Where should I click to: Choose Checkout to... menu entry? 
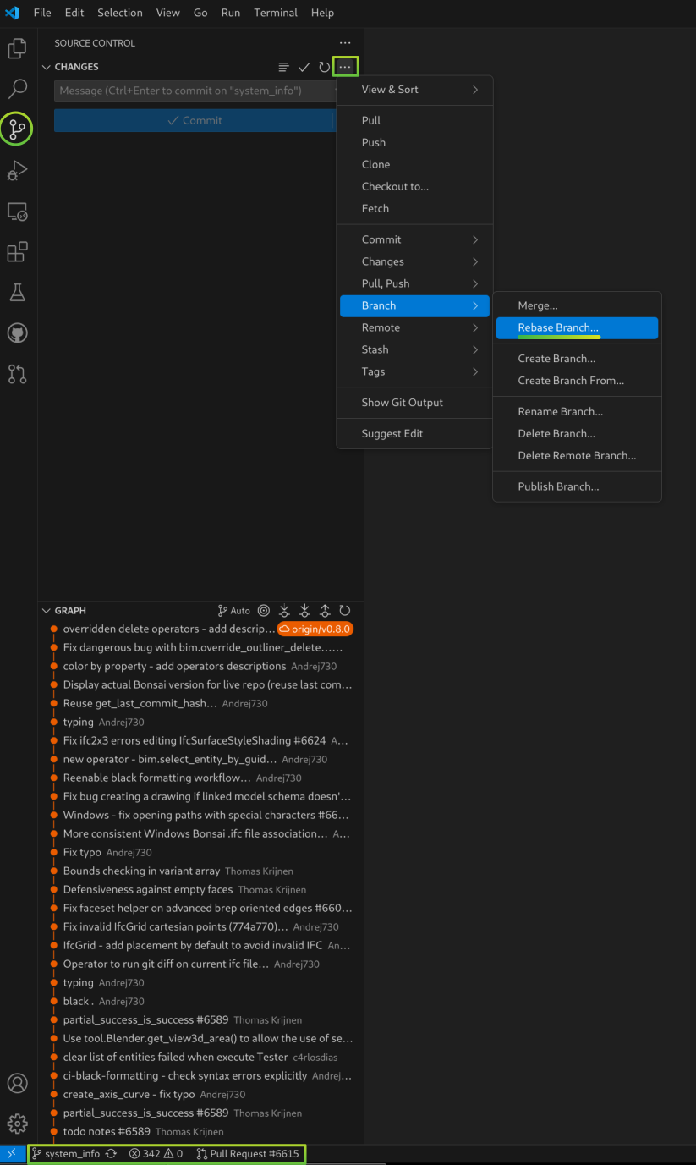pyautogui.click(x=414, y=186)
